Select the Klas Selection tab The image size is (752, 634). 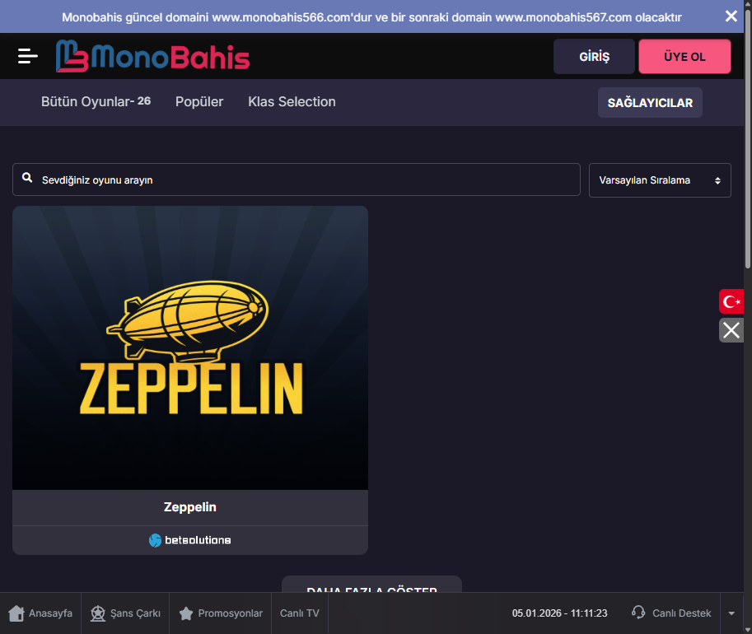[x=292, y=102]
